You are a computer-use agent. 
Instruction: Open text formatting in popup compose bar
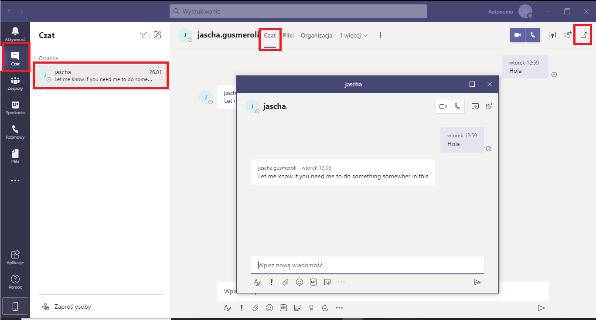tap(258, 283)
